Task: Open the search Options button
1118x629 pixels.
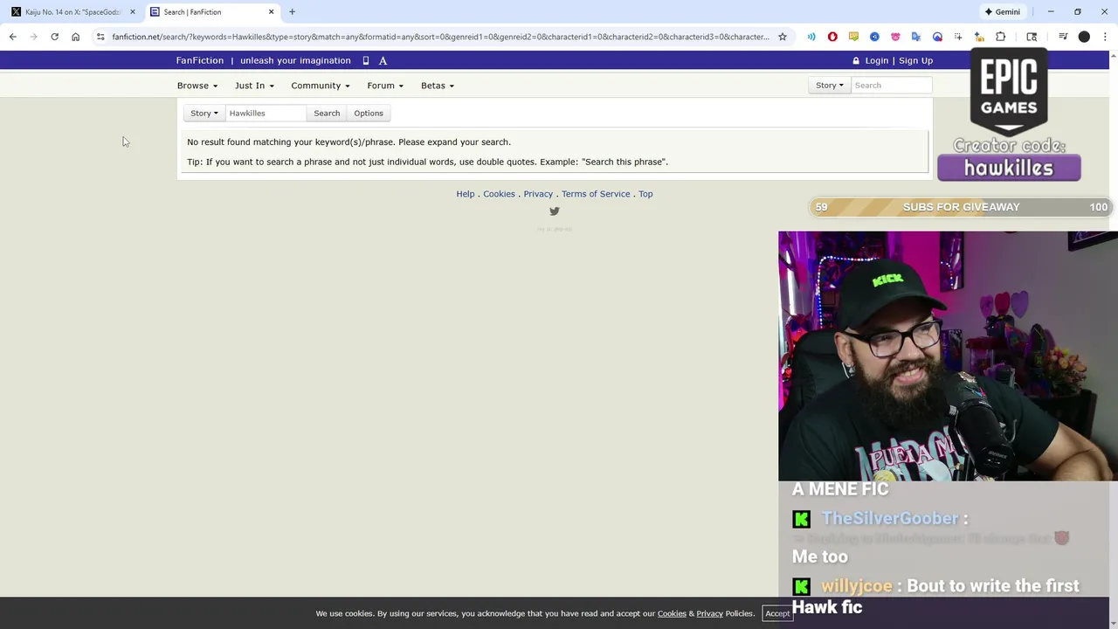Action: point(369,114)
